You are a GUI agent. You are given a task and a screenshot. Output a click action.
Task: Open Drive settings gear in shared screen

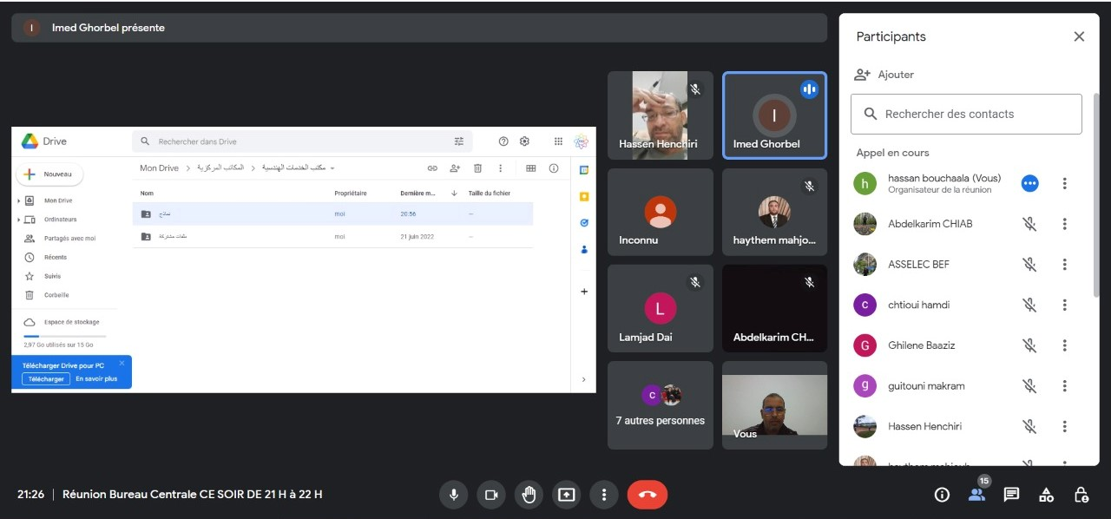point(524,141)
